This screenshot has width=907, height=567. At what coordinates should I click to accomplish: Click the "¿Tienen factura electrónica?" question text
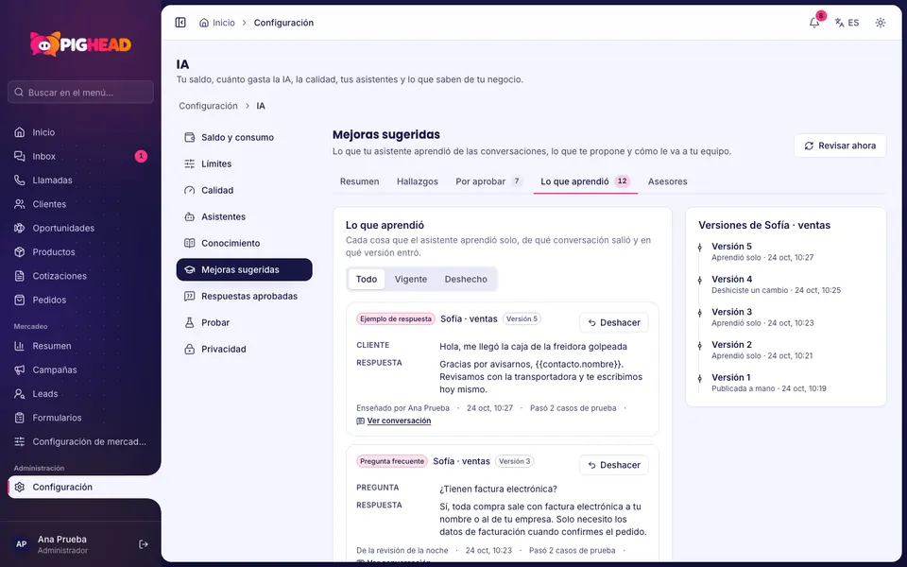(498, 489)
